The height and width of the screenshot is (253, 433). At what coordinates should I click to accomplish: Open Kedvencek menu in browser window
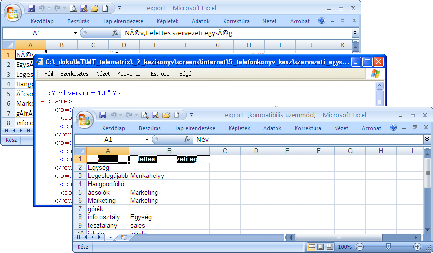[130, 74]
